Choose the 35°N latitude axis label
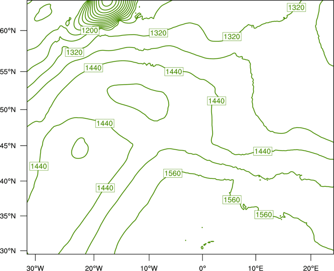The width and height of the screenshot is (334, 271). click(x=8, y=216)
